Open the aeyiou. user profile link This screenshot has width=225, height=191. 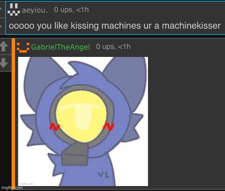[x=35, y=10]
